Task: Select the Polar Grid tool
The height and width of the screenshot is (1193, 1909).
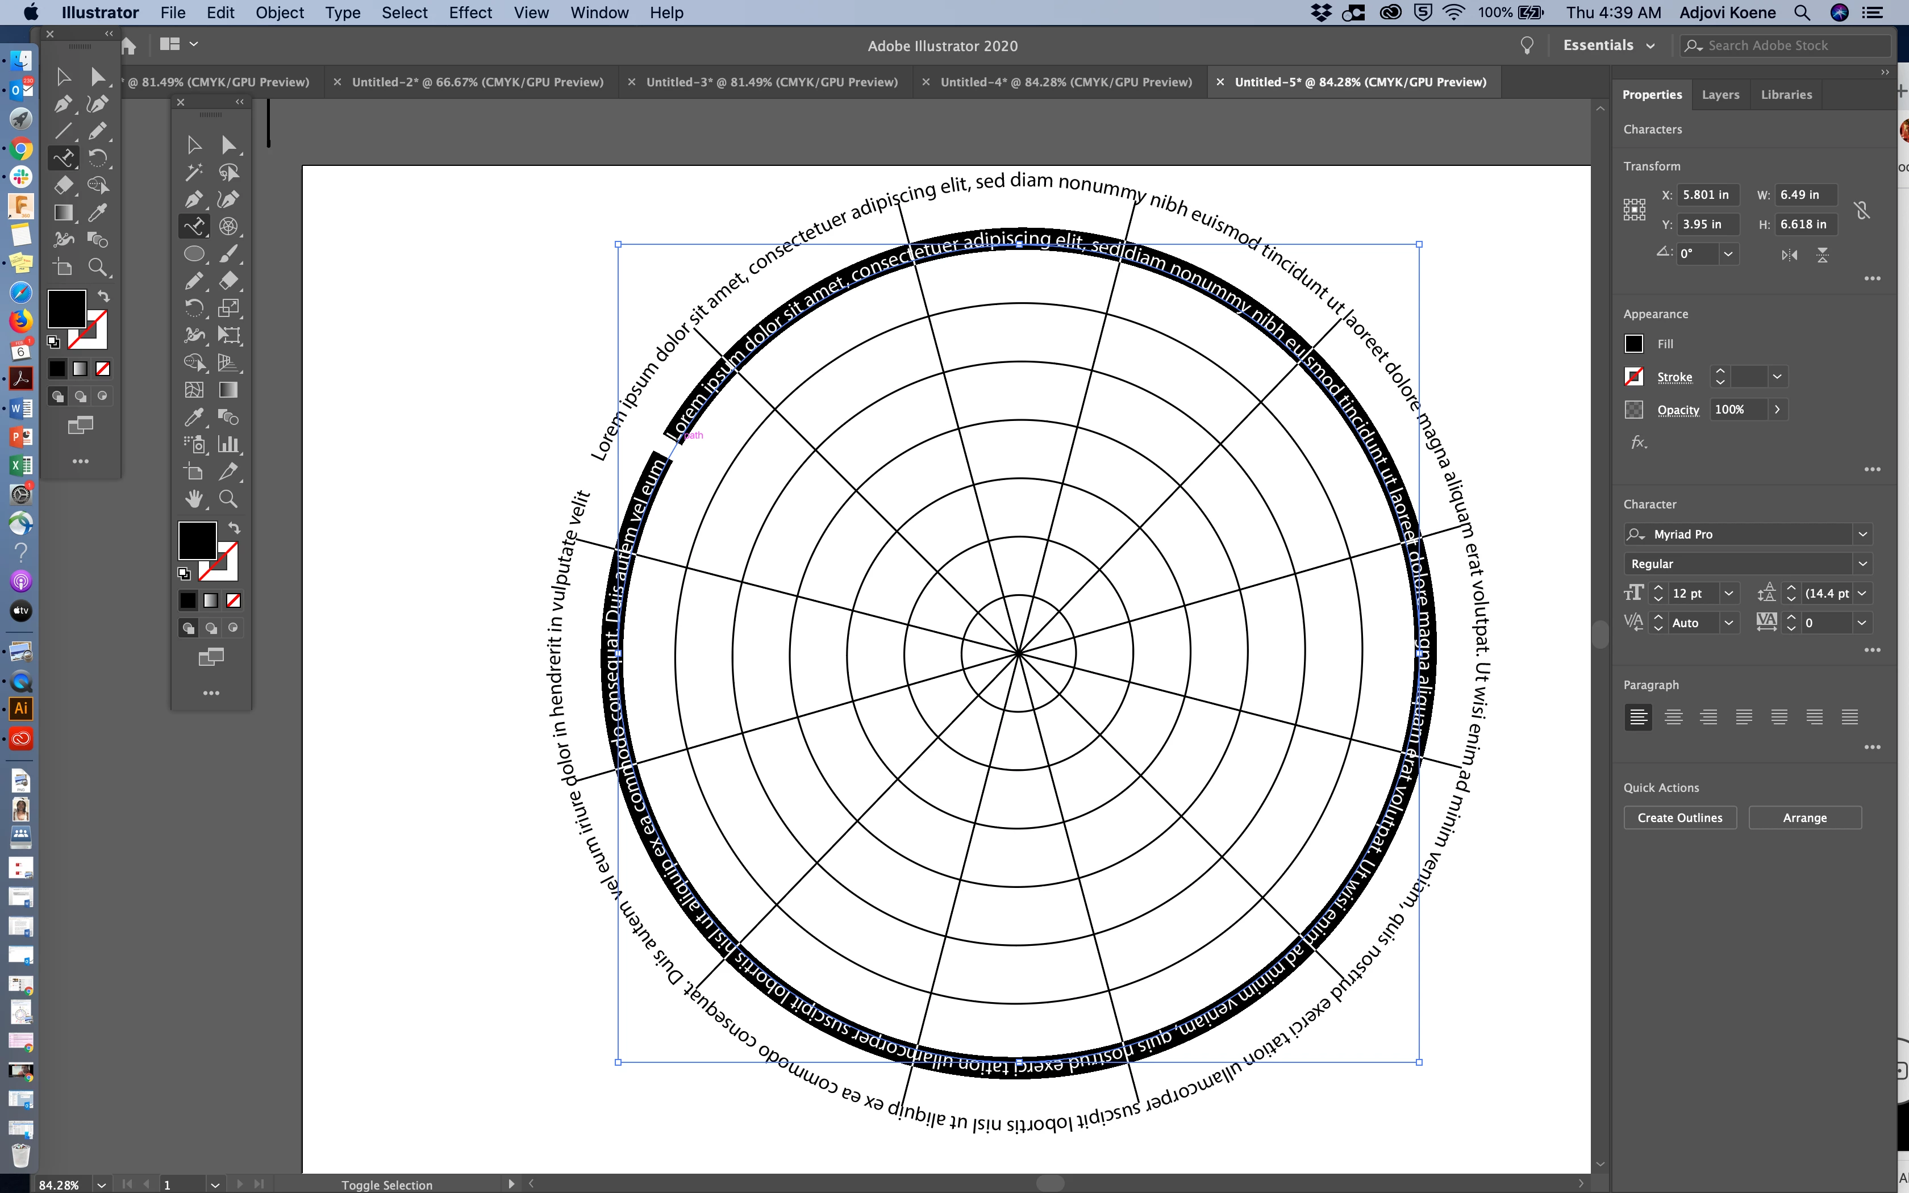Action: click(x=228, y=227)
